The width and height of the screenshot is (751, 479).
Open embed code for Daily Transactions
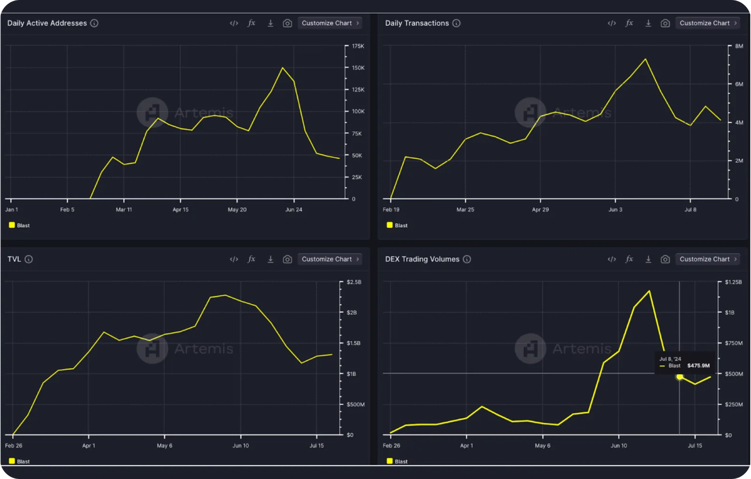(612, 23)
